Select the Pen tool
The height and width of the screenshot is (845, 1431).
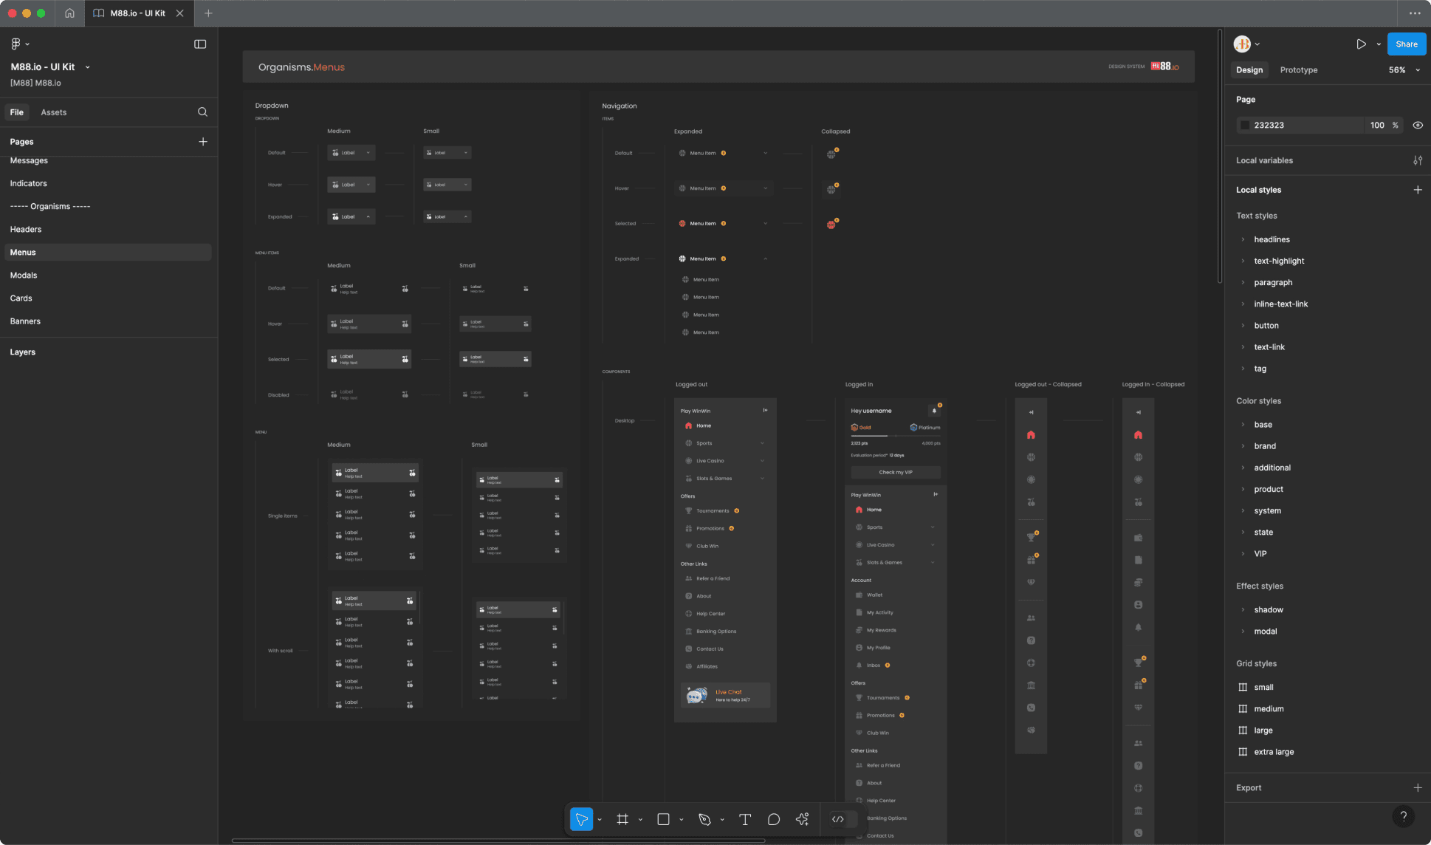(x=704, y=819)
